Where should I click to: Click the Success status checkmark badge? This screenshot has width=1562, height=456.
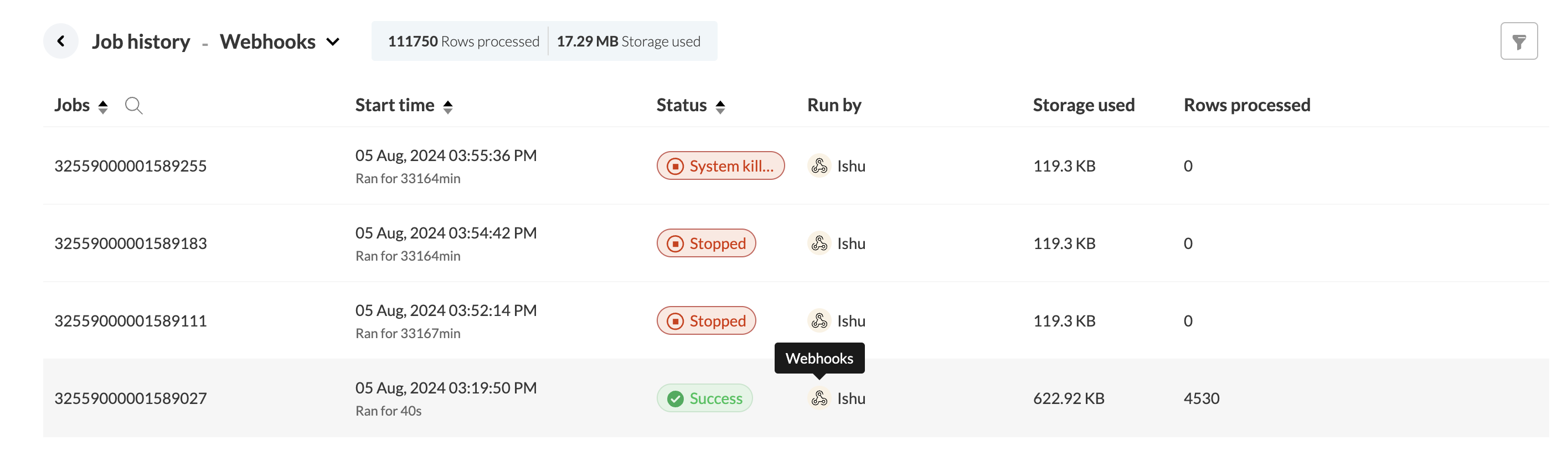coord(704,398)
